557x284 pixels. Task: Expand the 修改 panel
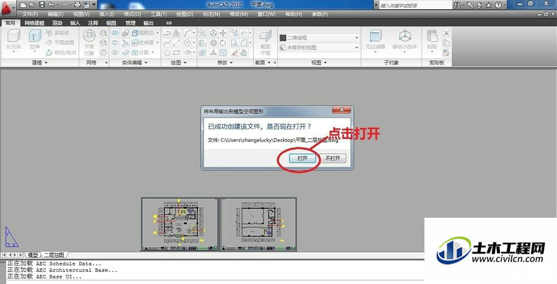[225, 62]
